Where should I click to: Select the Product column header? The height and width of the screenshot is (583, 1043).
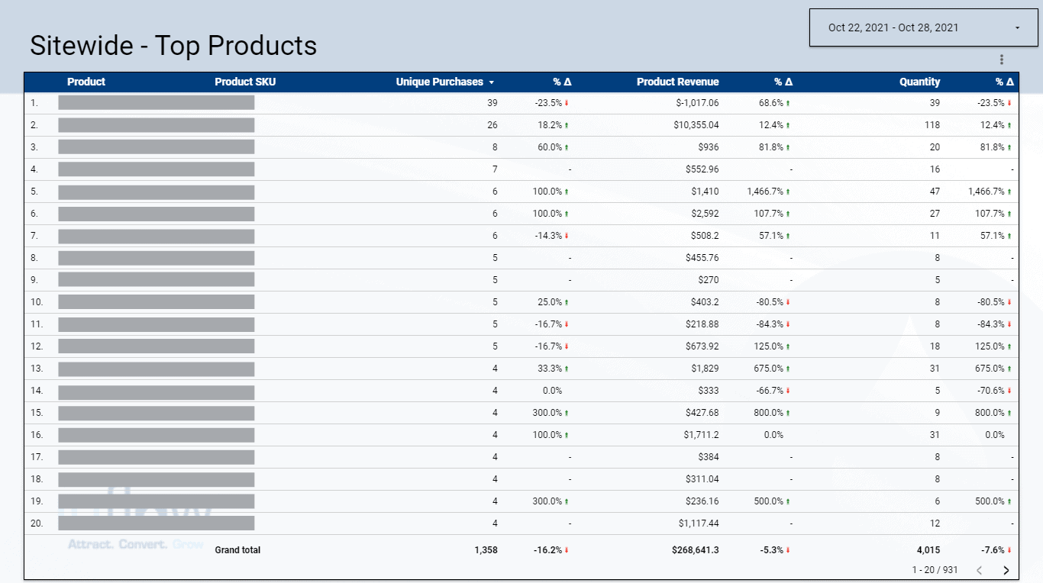click(86, 82)
